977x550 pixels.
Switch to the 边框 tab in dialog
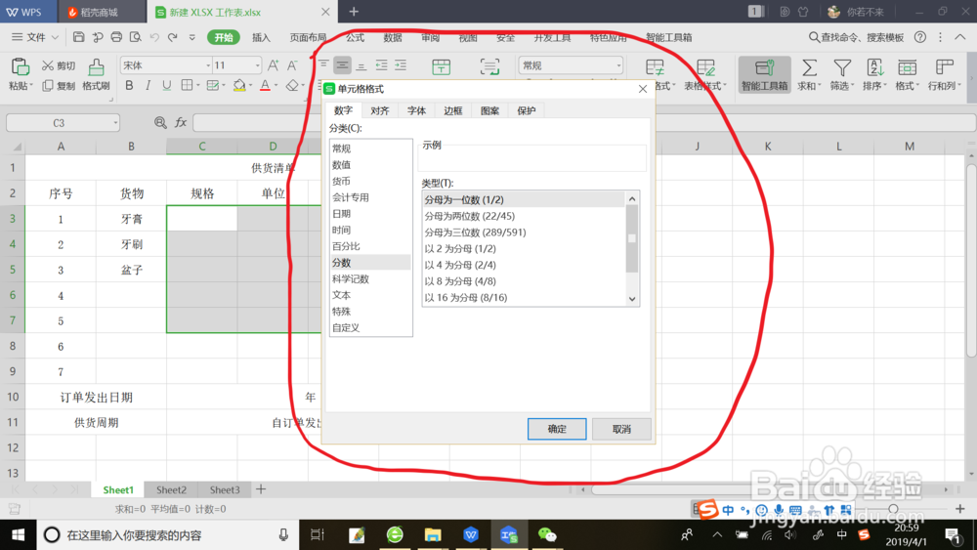tap(453, 110)
